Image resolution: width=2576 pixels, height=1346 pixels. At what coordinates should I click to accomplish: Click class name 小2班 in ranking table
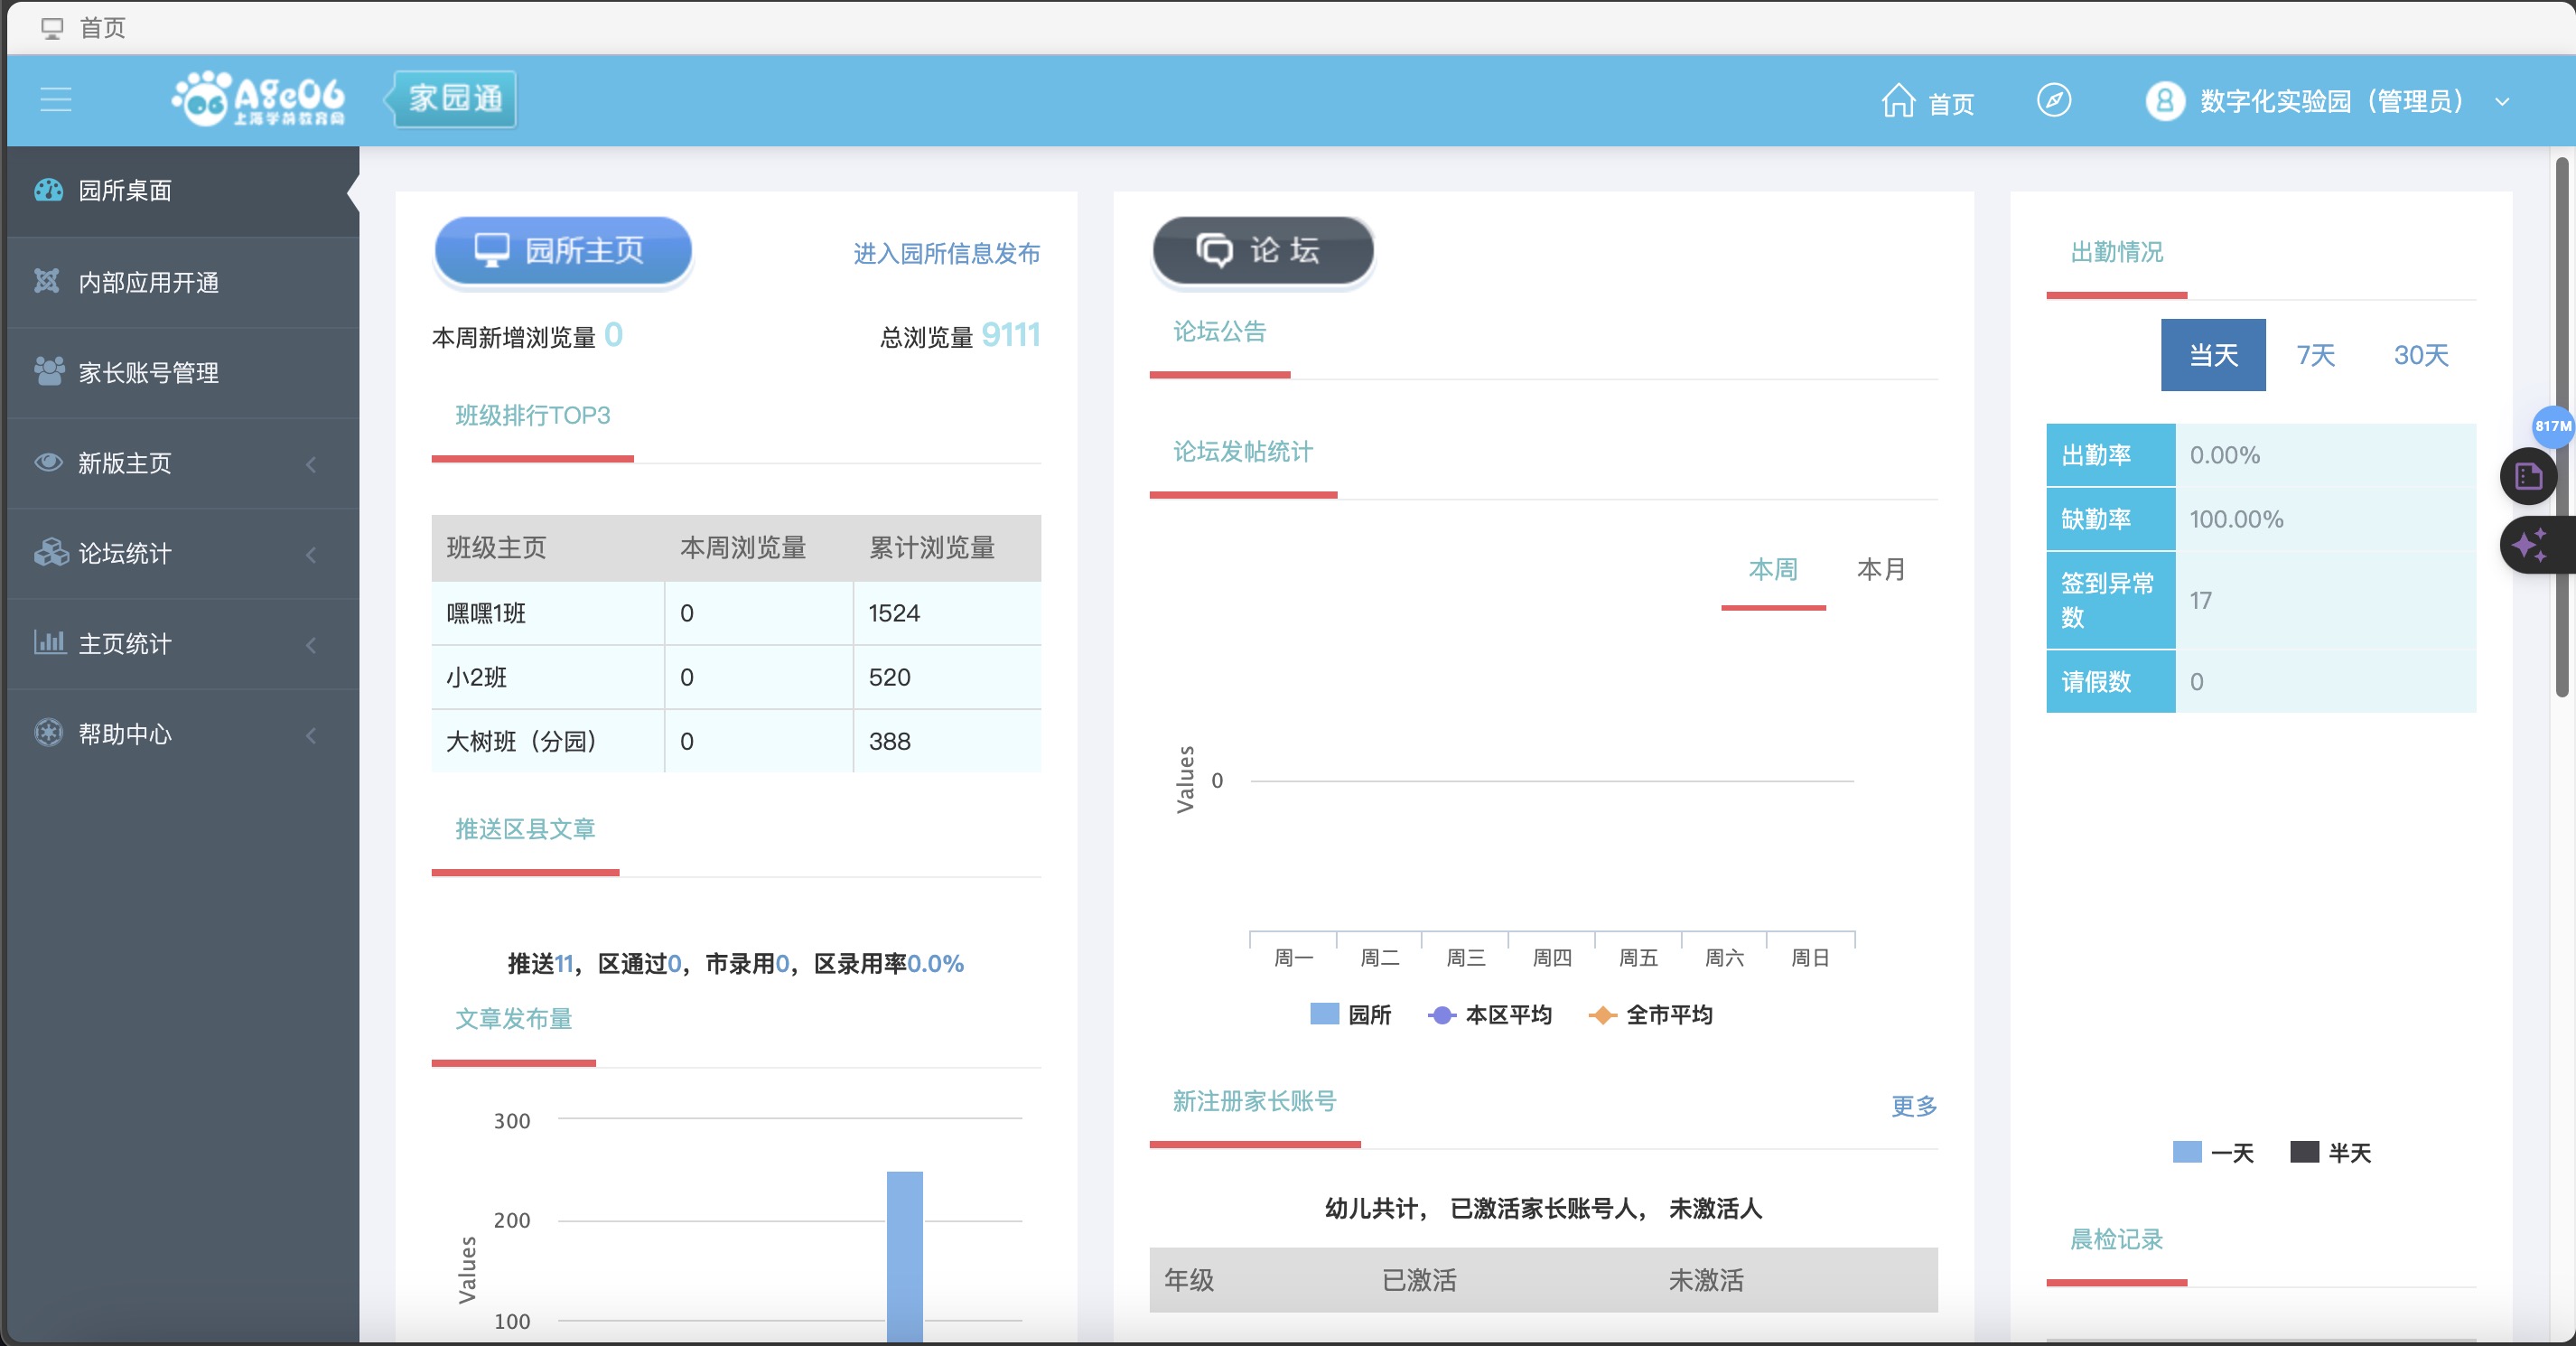click(476, 677)
